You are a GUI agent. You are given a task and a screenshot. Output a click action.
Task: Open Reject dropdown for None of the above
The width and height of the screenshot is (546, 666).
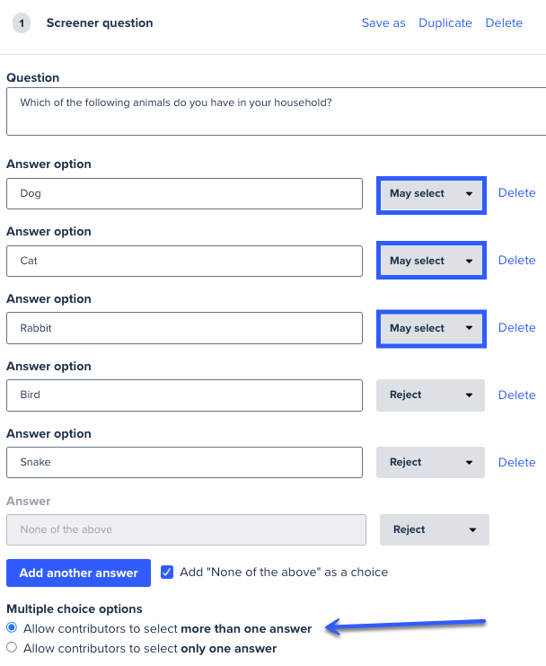[x=435, y=530]
